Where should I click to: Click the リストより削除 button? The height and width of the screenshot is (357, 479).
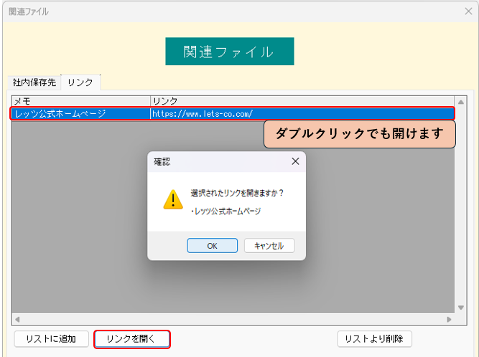[373, 338]
